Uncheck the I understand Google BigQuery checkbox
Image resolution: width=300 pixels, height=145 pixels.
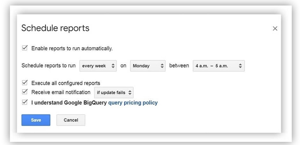tap(25, 103)
